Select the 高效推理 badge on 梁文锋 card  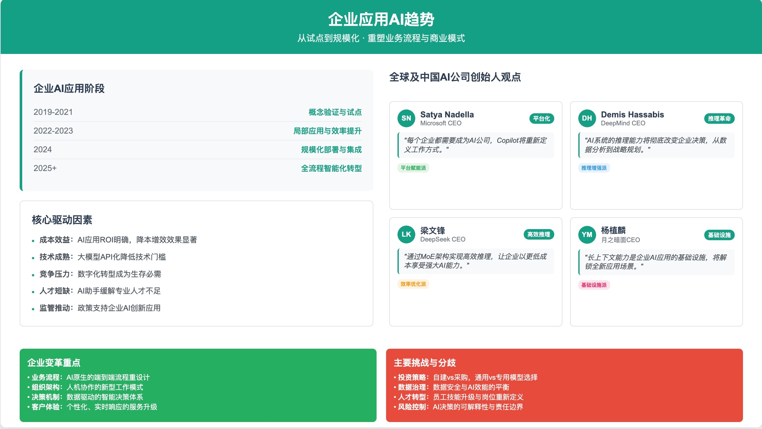click(539, 234)
